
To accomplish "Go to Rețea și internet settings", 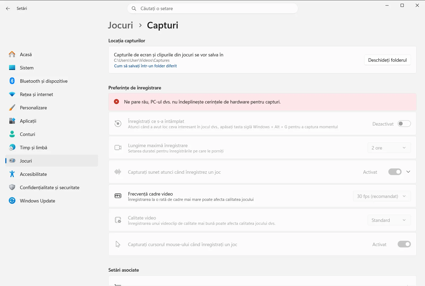I will coord(52,94).
